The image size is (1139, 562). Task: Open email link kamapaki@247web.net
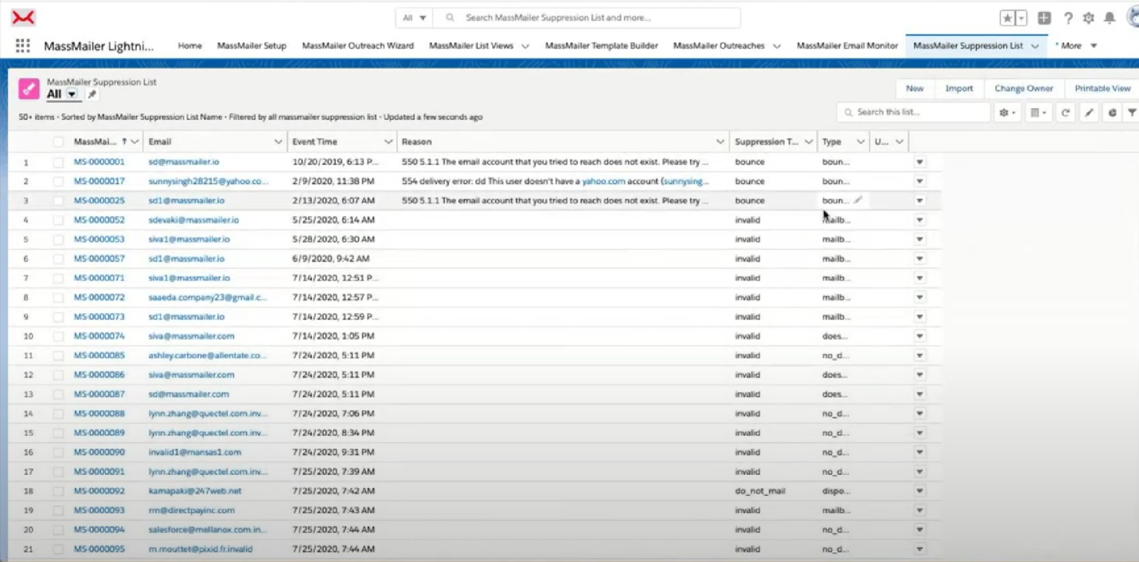[x=195, y=491]
